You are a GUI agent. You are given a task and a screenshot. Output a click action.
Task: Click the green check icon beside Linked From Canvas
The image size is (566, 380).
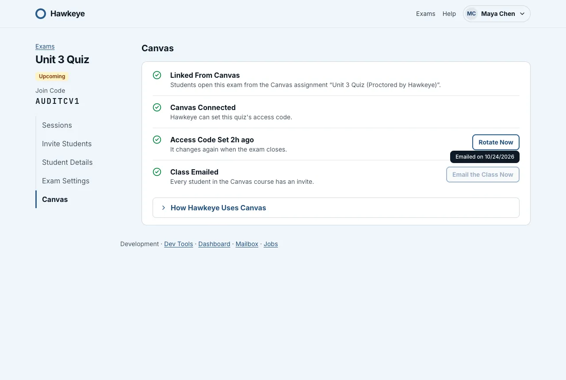[x=157, y=75]
